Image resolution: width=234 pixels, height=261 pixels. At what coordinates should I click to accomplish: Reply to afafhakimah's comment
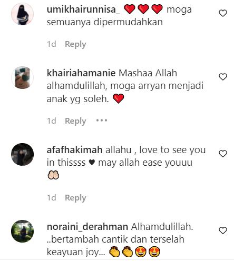pos(75,198)
